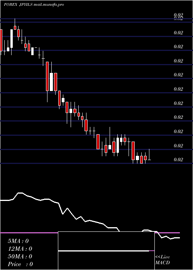
Task: Click the 50MA : 0 label
Action: [20, 256]
